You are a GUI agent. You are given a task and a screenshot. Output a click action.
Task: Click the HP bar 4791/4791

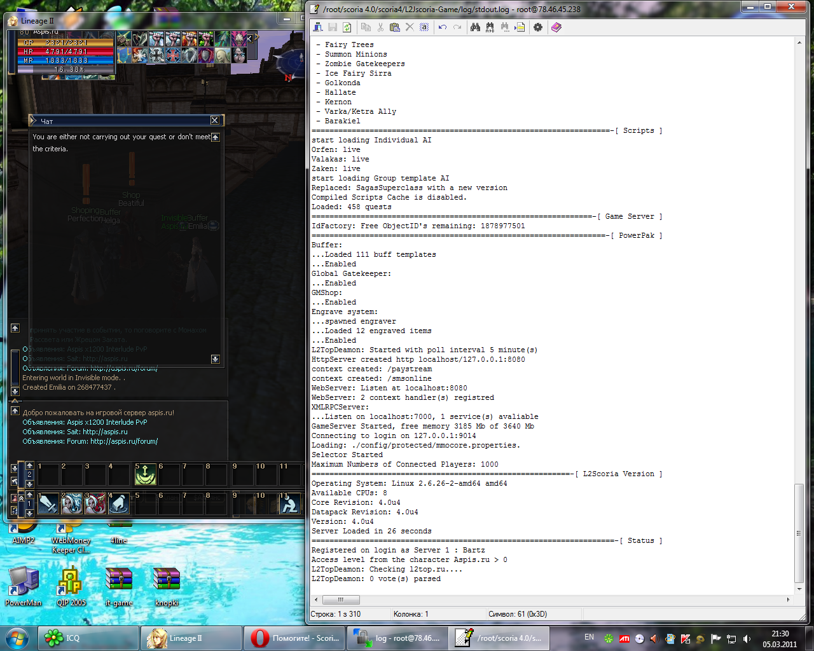(x=66, y=51)
